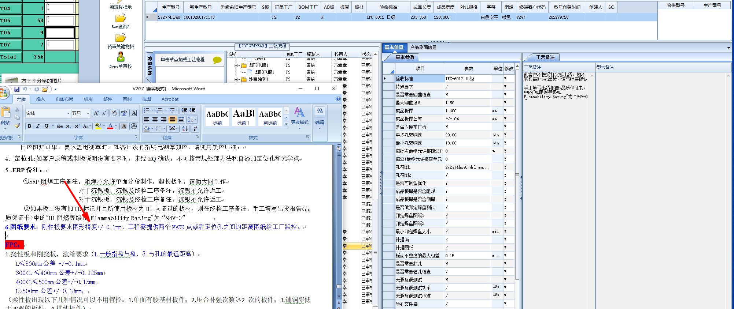Screen dimensions: 734x309
Task: Toggle Italic formatting in Word
Action: (x=38, y=126)
